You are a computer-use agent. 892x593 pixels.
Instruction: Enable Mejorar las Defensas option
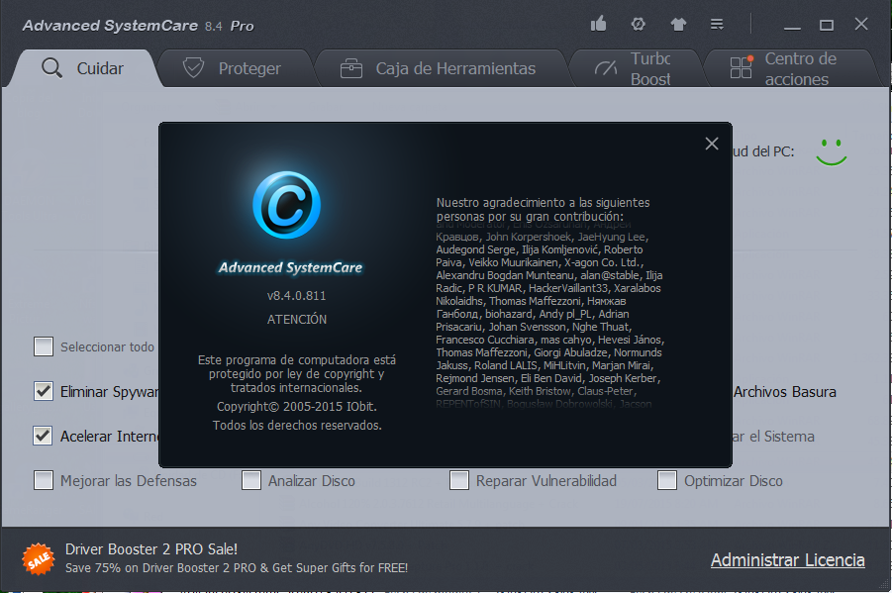[44, 480]
